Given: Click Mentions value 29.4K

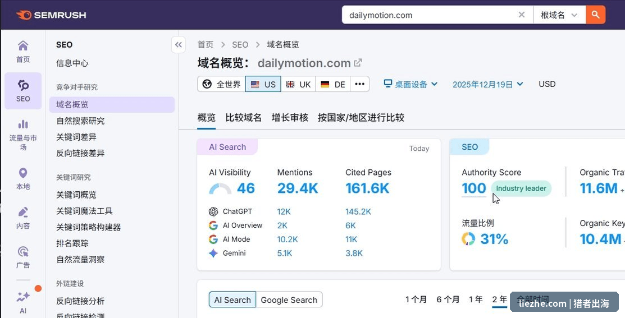Looking at the screenshot, I should point(298,188).
